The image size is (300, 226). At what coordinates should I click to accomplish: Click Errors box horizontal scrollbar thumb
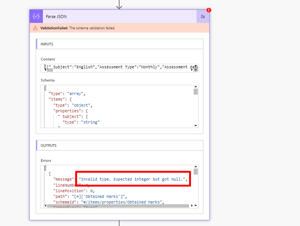(118, 206)
